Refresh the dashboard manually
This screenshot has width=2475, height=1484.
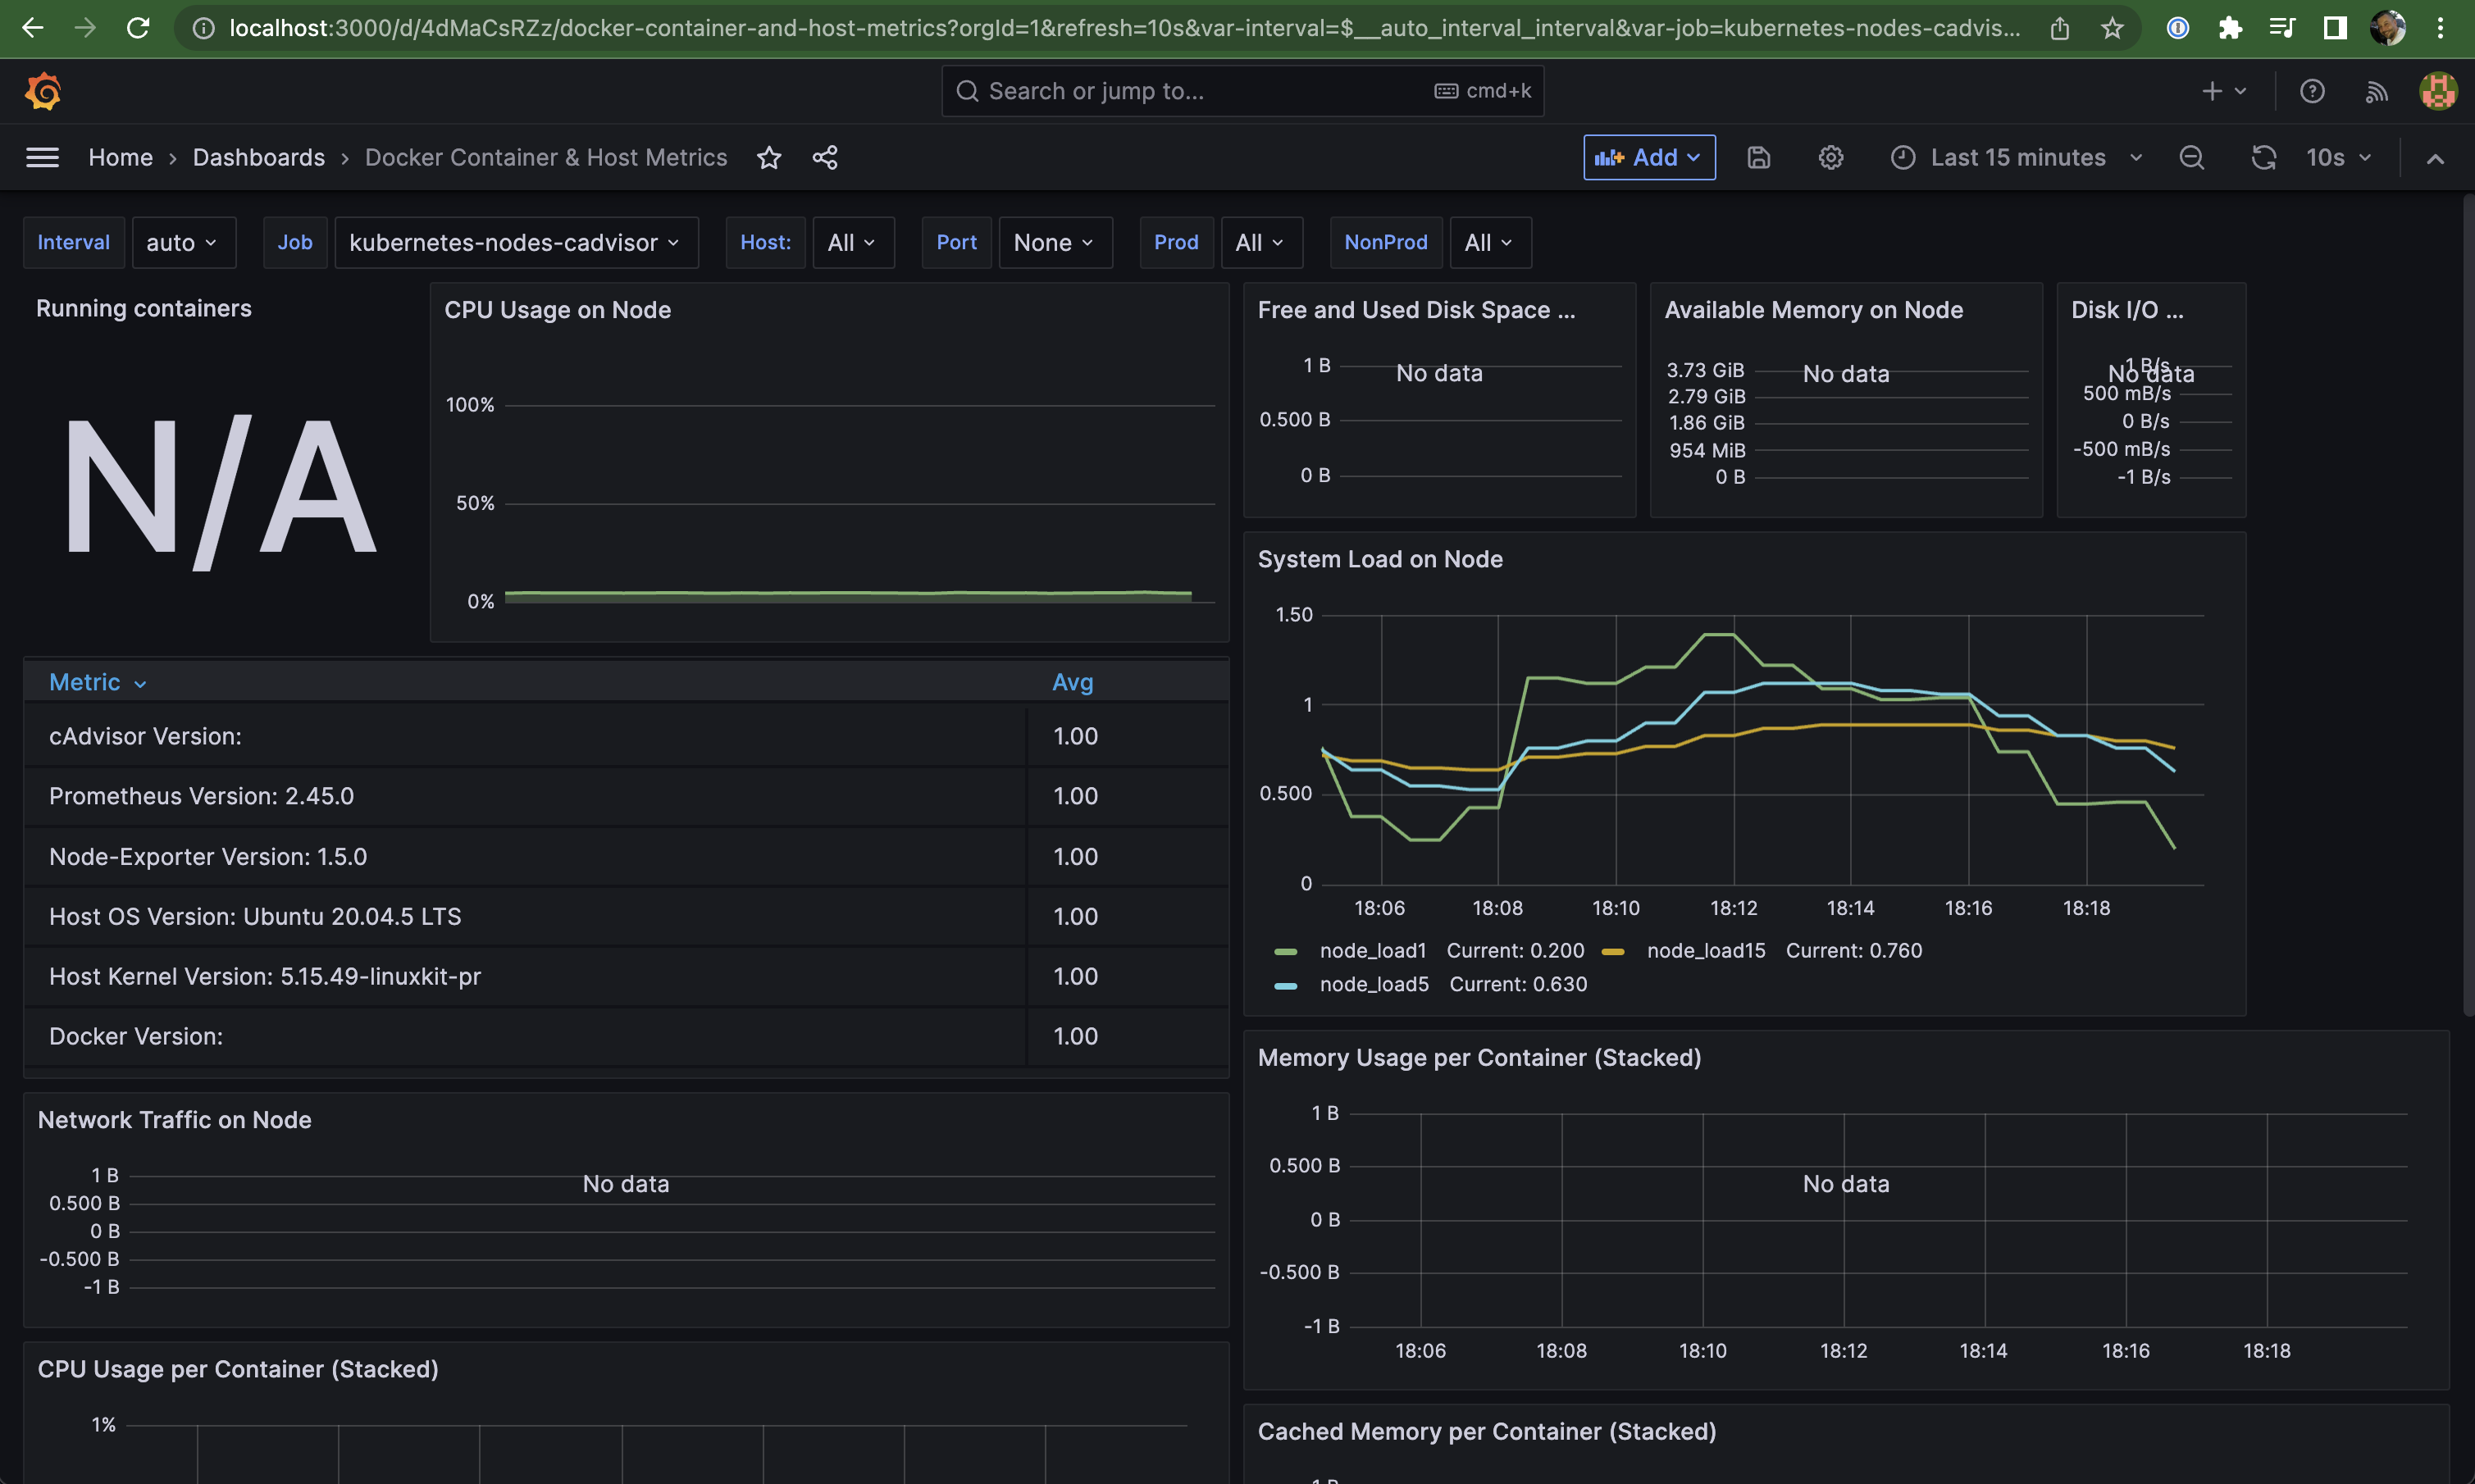click(x=2263, y=157)
